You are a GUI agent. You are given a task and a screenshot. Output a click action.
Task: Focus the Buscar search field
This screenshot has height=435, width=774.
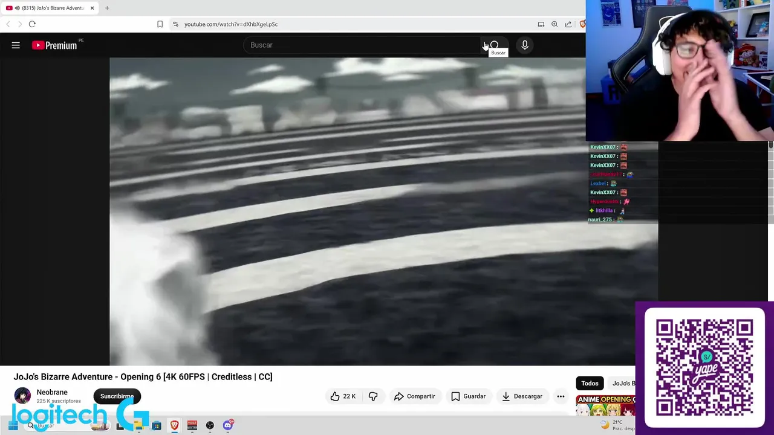click(363, 45)
